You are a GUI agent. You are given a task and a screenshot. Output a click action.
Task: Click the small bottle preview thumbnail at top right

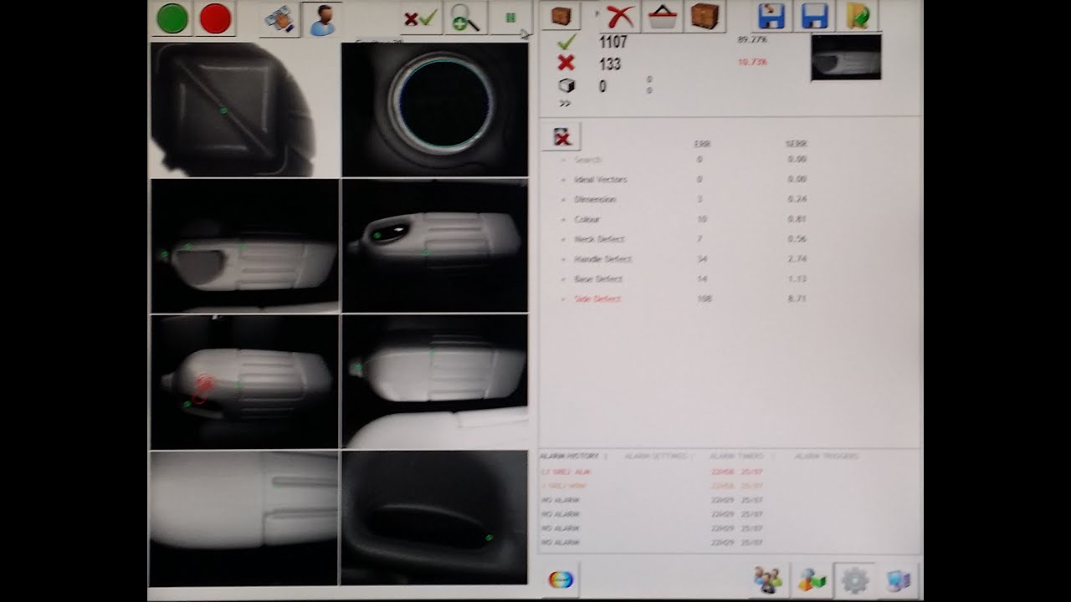(846, 58)
